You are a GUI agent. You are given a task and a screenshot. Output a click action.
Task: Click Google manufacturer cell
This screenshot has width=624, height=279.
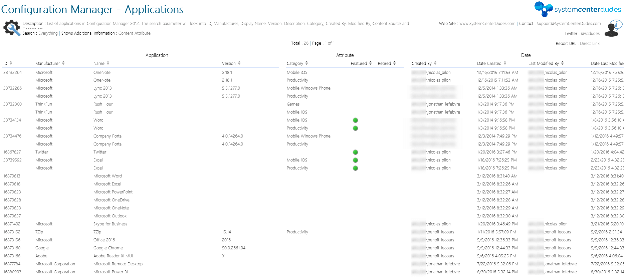[42, 248]
